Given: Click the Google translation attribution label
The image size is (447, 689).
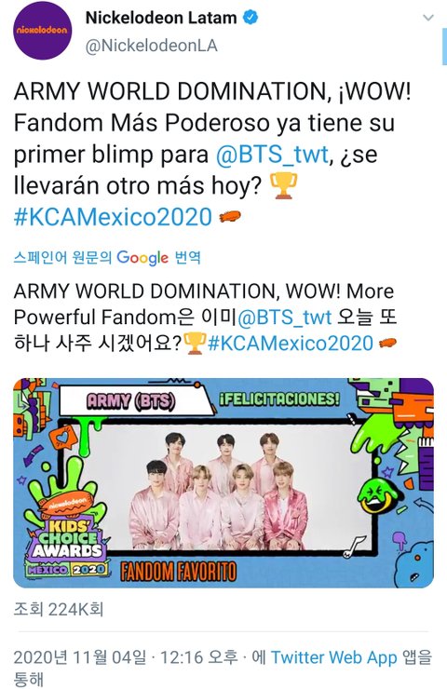Looking at the screenshot, I should tap(107, 258).
